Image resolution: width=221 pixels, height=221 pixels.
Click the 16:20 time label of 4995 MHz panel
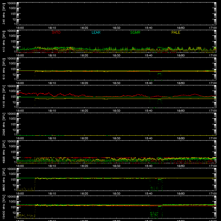click(84, 166)
